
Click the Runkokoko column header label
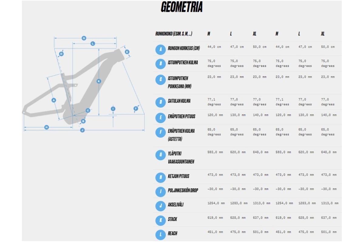point(174,34)
